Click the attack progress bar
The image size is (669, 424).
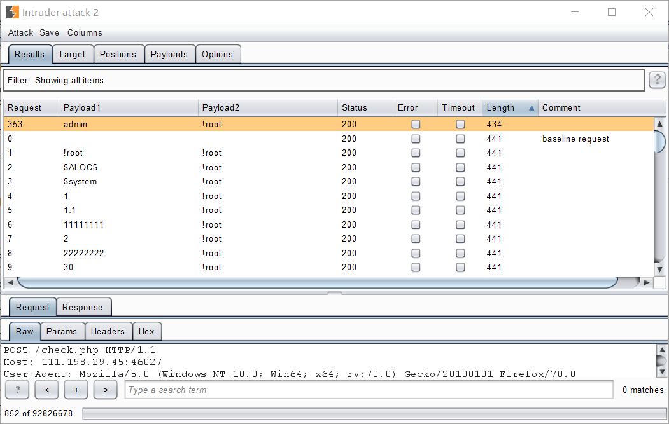click(x=374, y=413)
